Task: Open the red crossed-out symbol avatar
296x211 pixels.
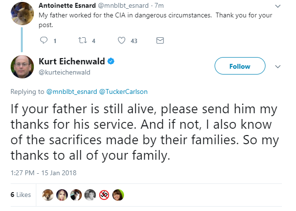Action: [x=104, y=195]
